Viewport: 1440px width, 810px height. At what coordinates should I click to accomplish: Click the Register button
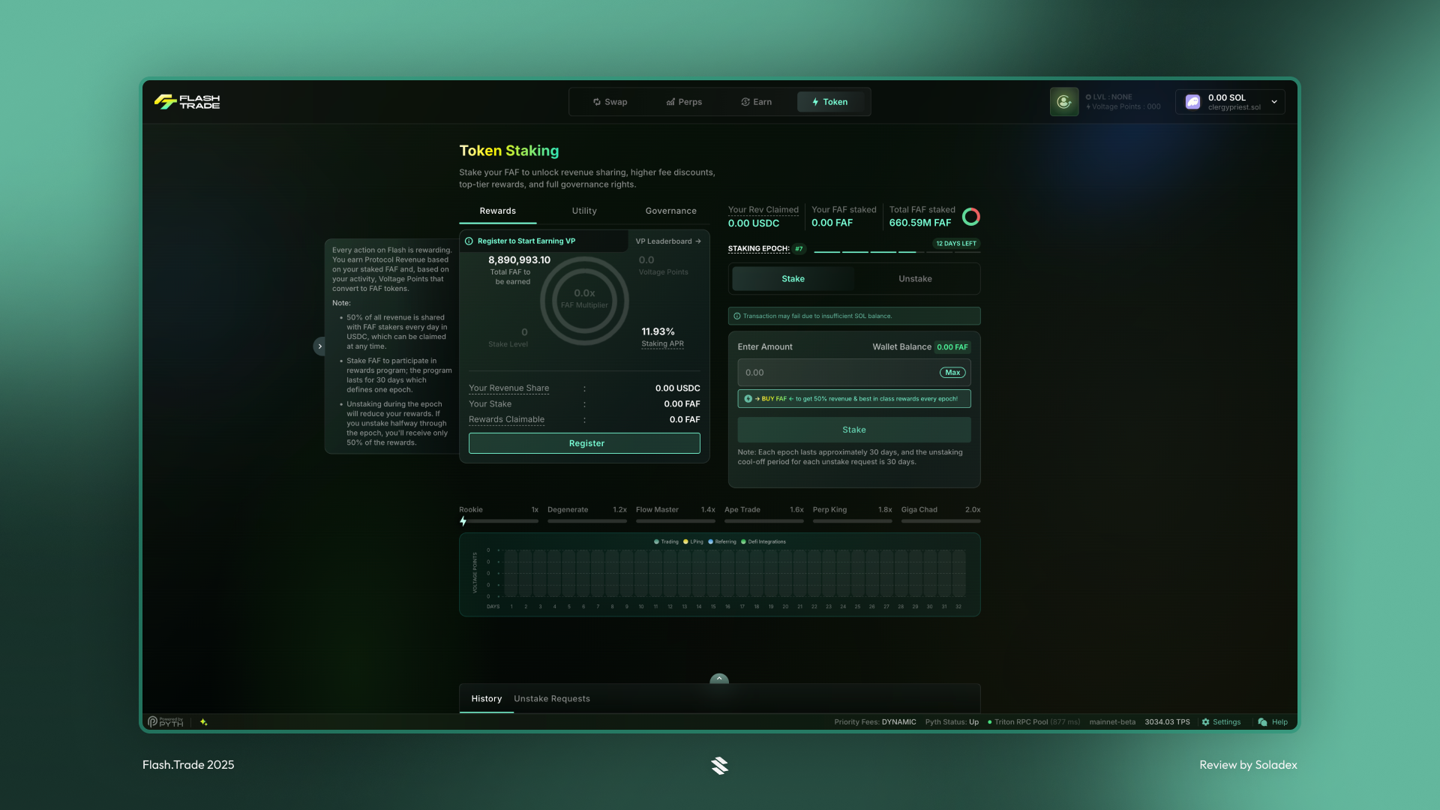[x=584, y=442]
